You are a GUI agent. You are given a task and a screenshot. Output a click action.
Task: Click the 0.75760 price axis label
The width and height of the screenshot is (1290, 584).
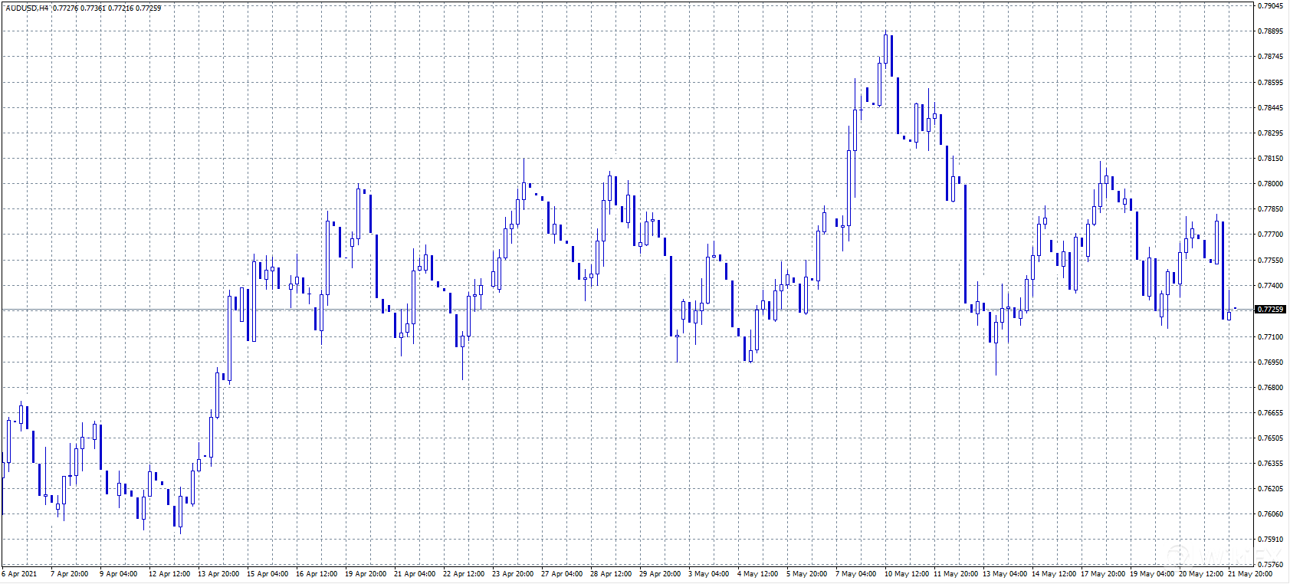(x=1270, y=565)
